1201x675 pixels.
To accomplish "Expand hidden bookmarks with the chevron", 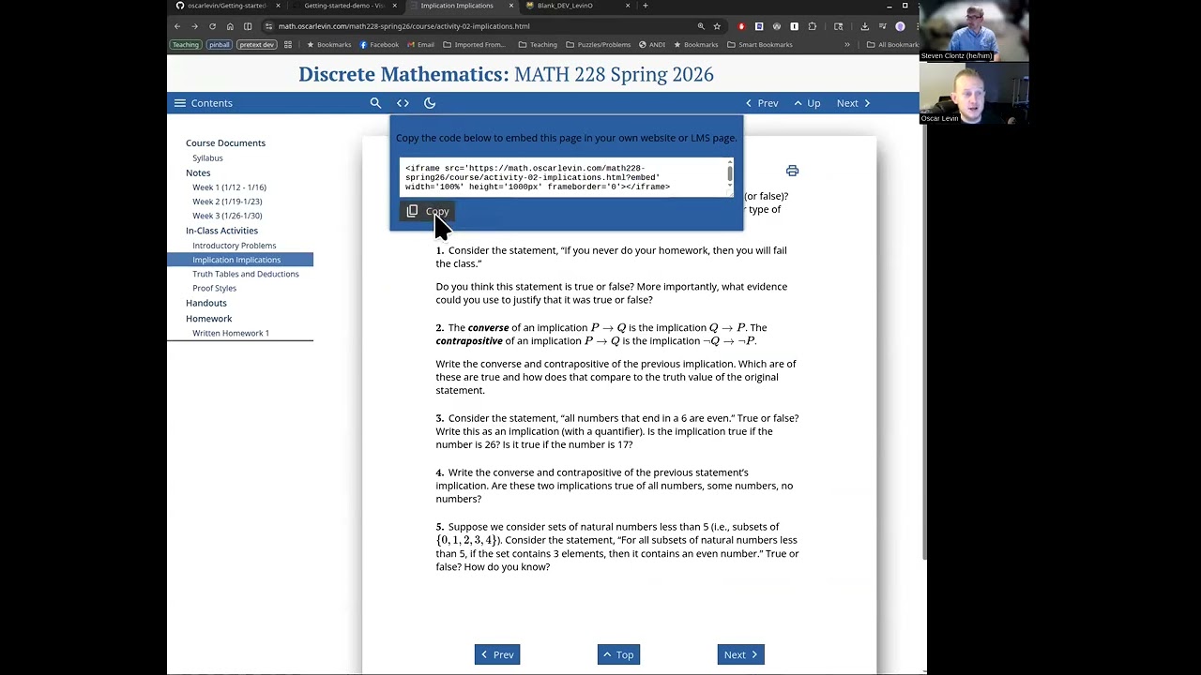I will 847,44.
